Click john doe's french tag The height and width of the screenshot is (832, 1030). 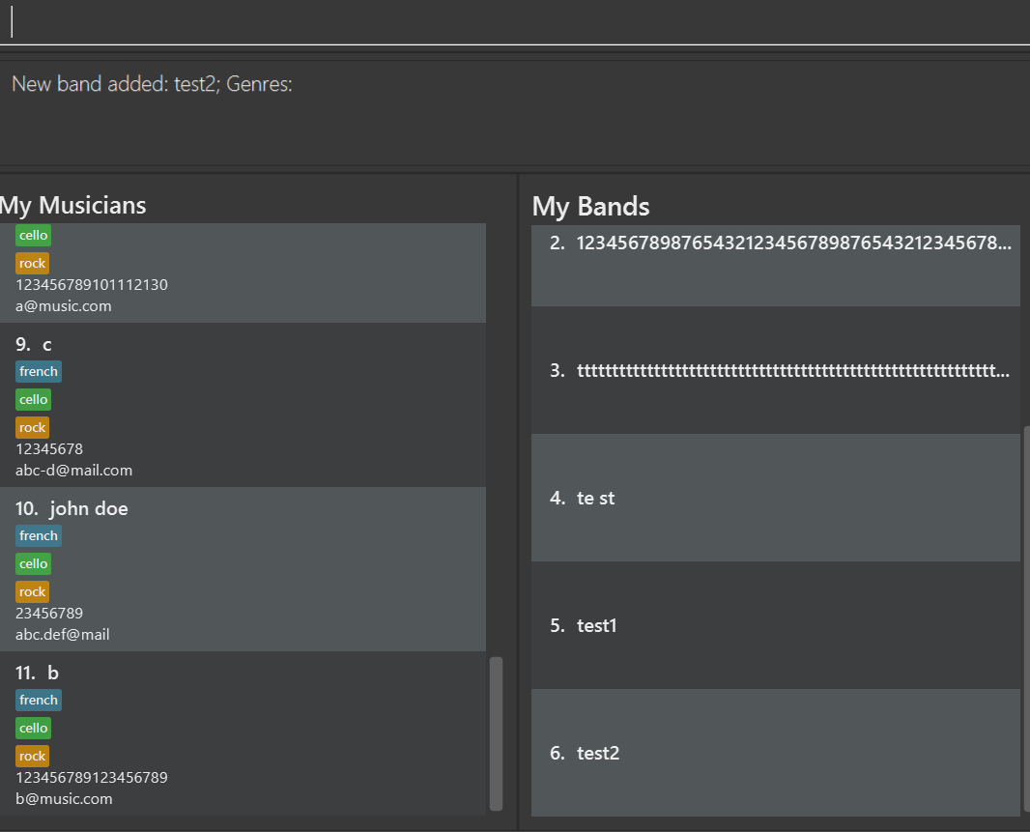pos(39,535)
